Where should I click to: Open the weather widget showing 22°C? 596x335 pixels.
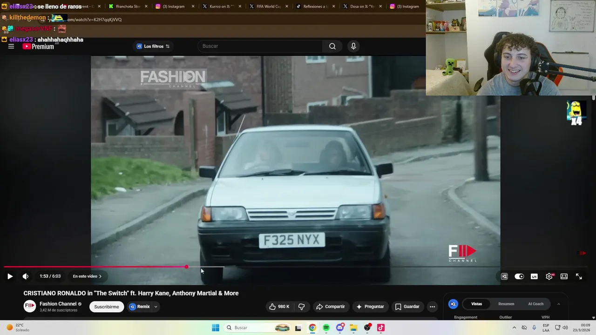tap(18, 328)
